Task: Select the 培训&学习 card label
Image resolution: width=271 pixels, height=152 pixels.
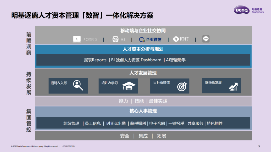Action: (x=109, y=83)
